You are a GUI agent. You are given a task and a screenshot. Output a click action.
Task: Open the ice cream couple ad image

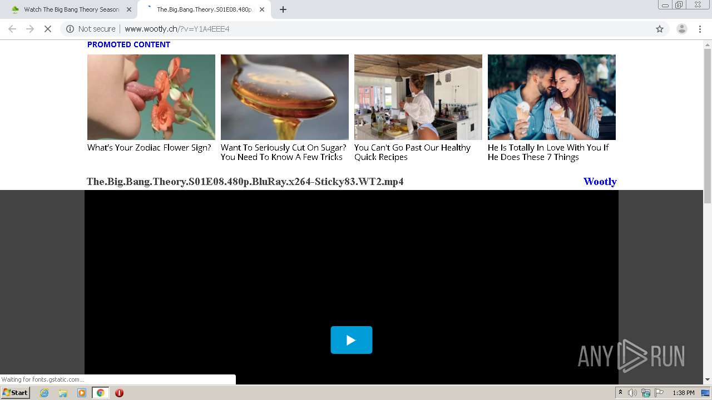(x=552, y=97)
